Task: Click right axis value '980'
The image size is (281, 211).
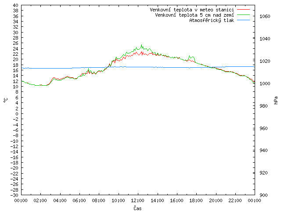Action: (x=263, y=106)
